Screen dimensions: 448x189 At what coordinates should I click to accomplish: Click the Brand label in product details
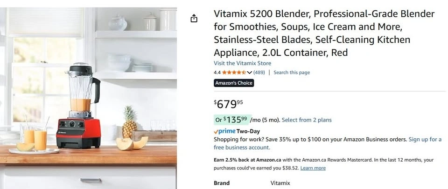[x=222, y=183]
